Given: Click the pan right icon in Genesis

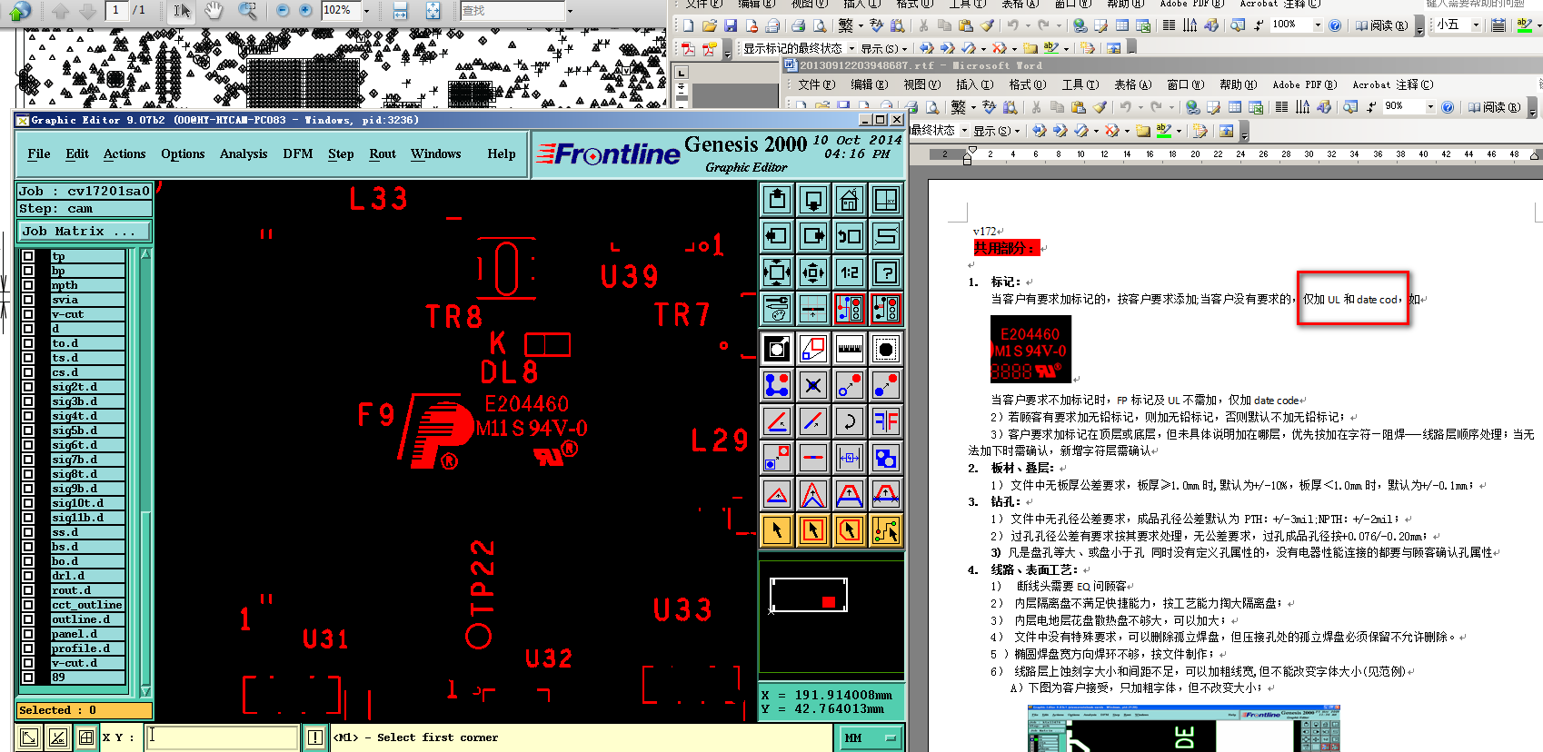Looking at the screenshot, I should [x=813, y=236].
